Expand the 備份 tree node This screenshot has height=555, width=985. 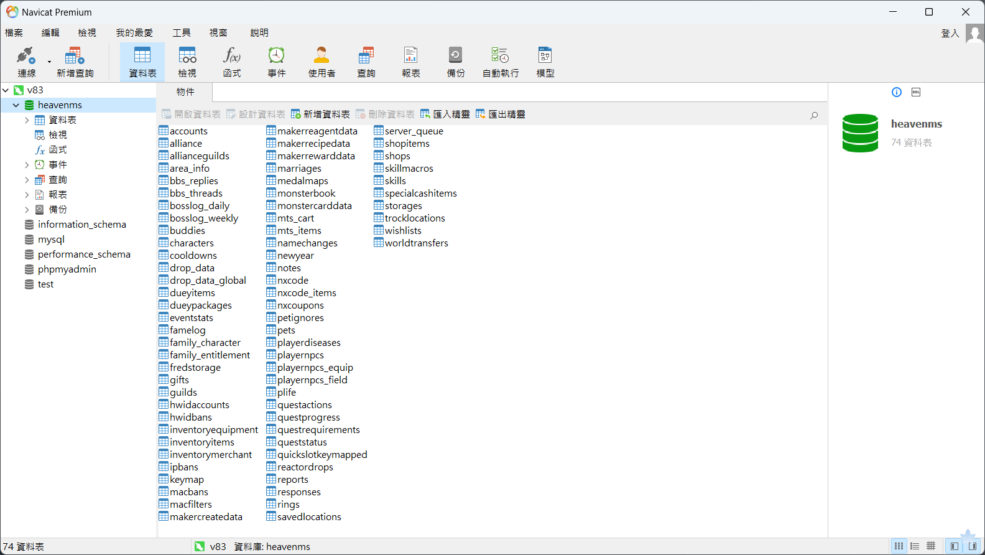click(x=27, y=210)
